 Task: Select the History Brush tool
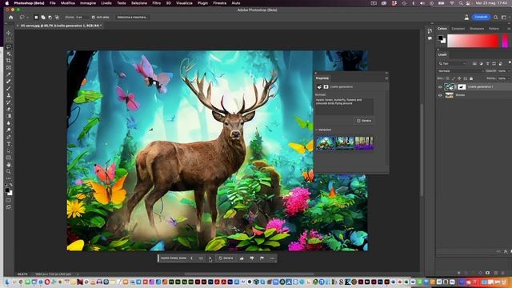click(9, 102)
